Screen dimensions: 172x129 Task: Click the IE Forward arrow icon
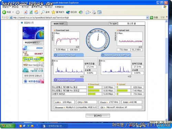[x=18, y=12]
